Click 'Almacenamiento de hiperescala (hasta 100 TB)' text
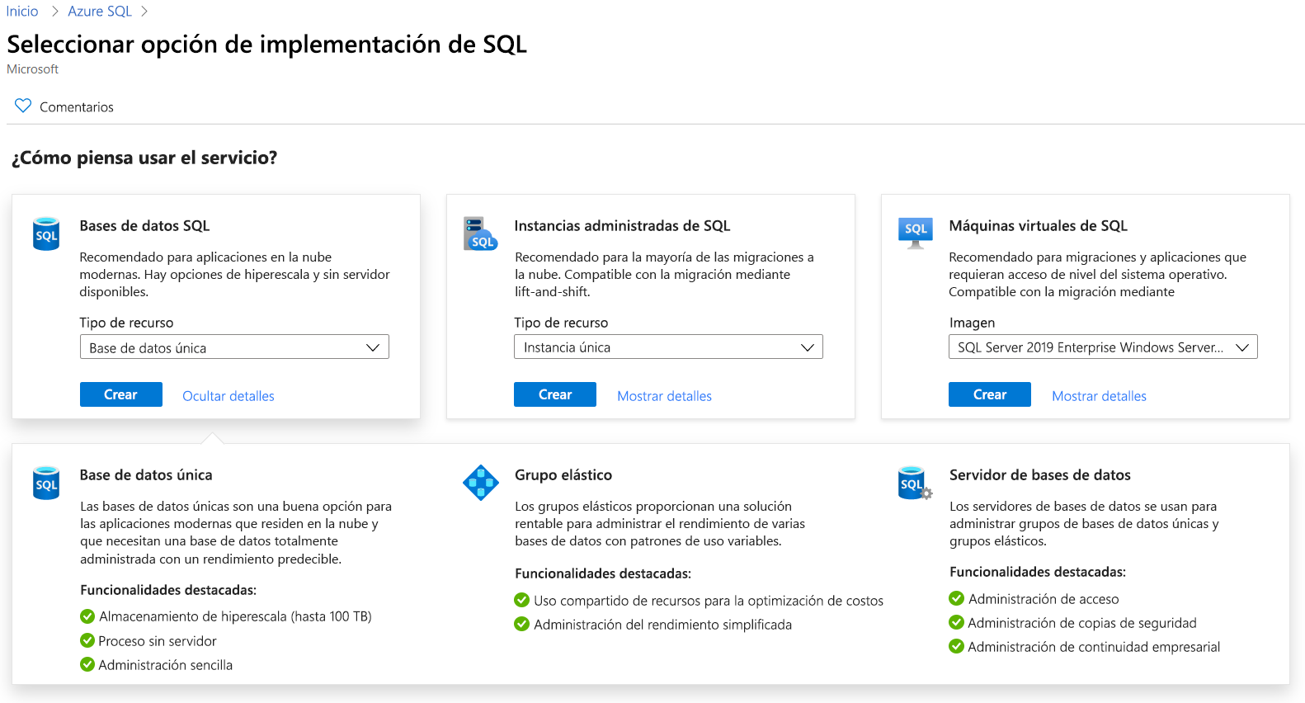1305x703 pixels. point(235,616)
